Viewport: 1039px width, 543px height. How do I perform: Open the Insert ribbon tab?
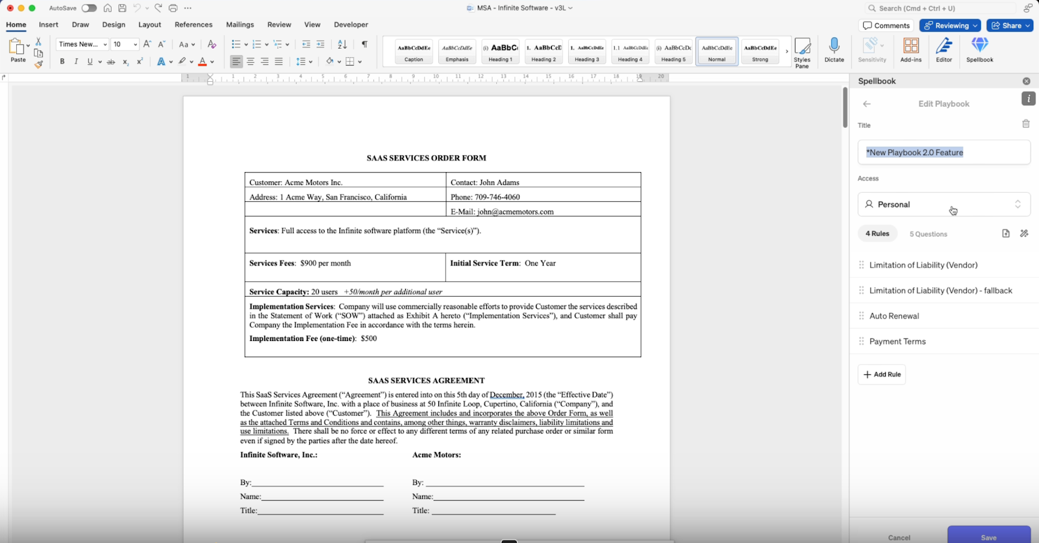point(49,25)
